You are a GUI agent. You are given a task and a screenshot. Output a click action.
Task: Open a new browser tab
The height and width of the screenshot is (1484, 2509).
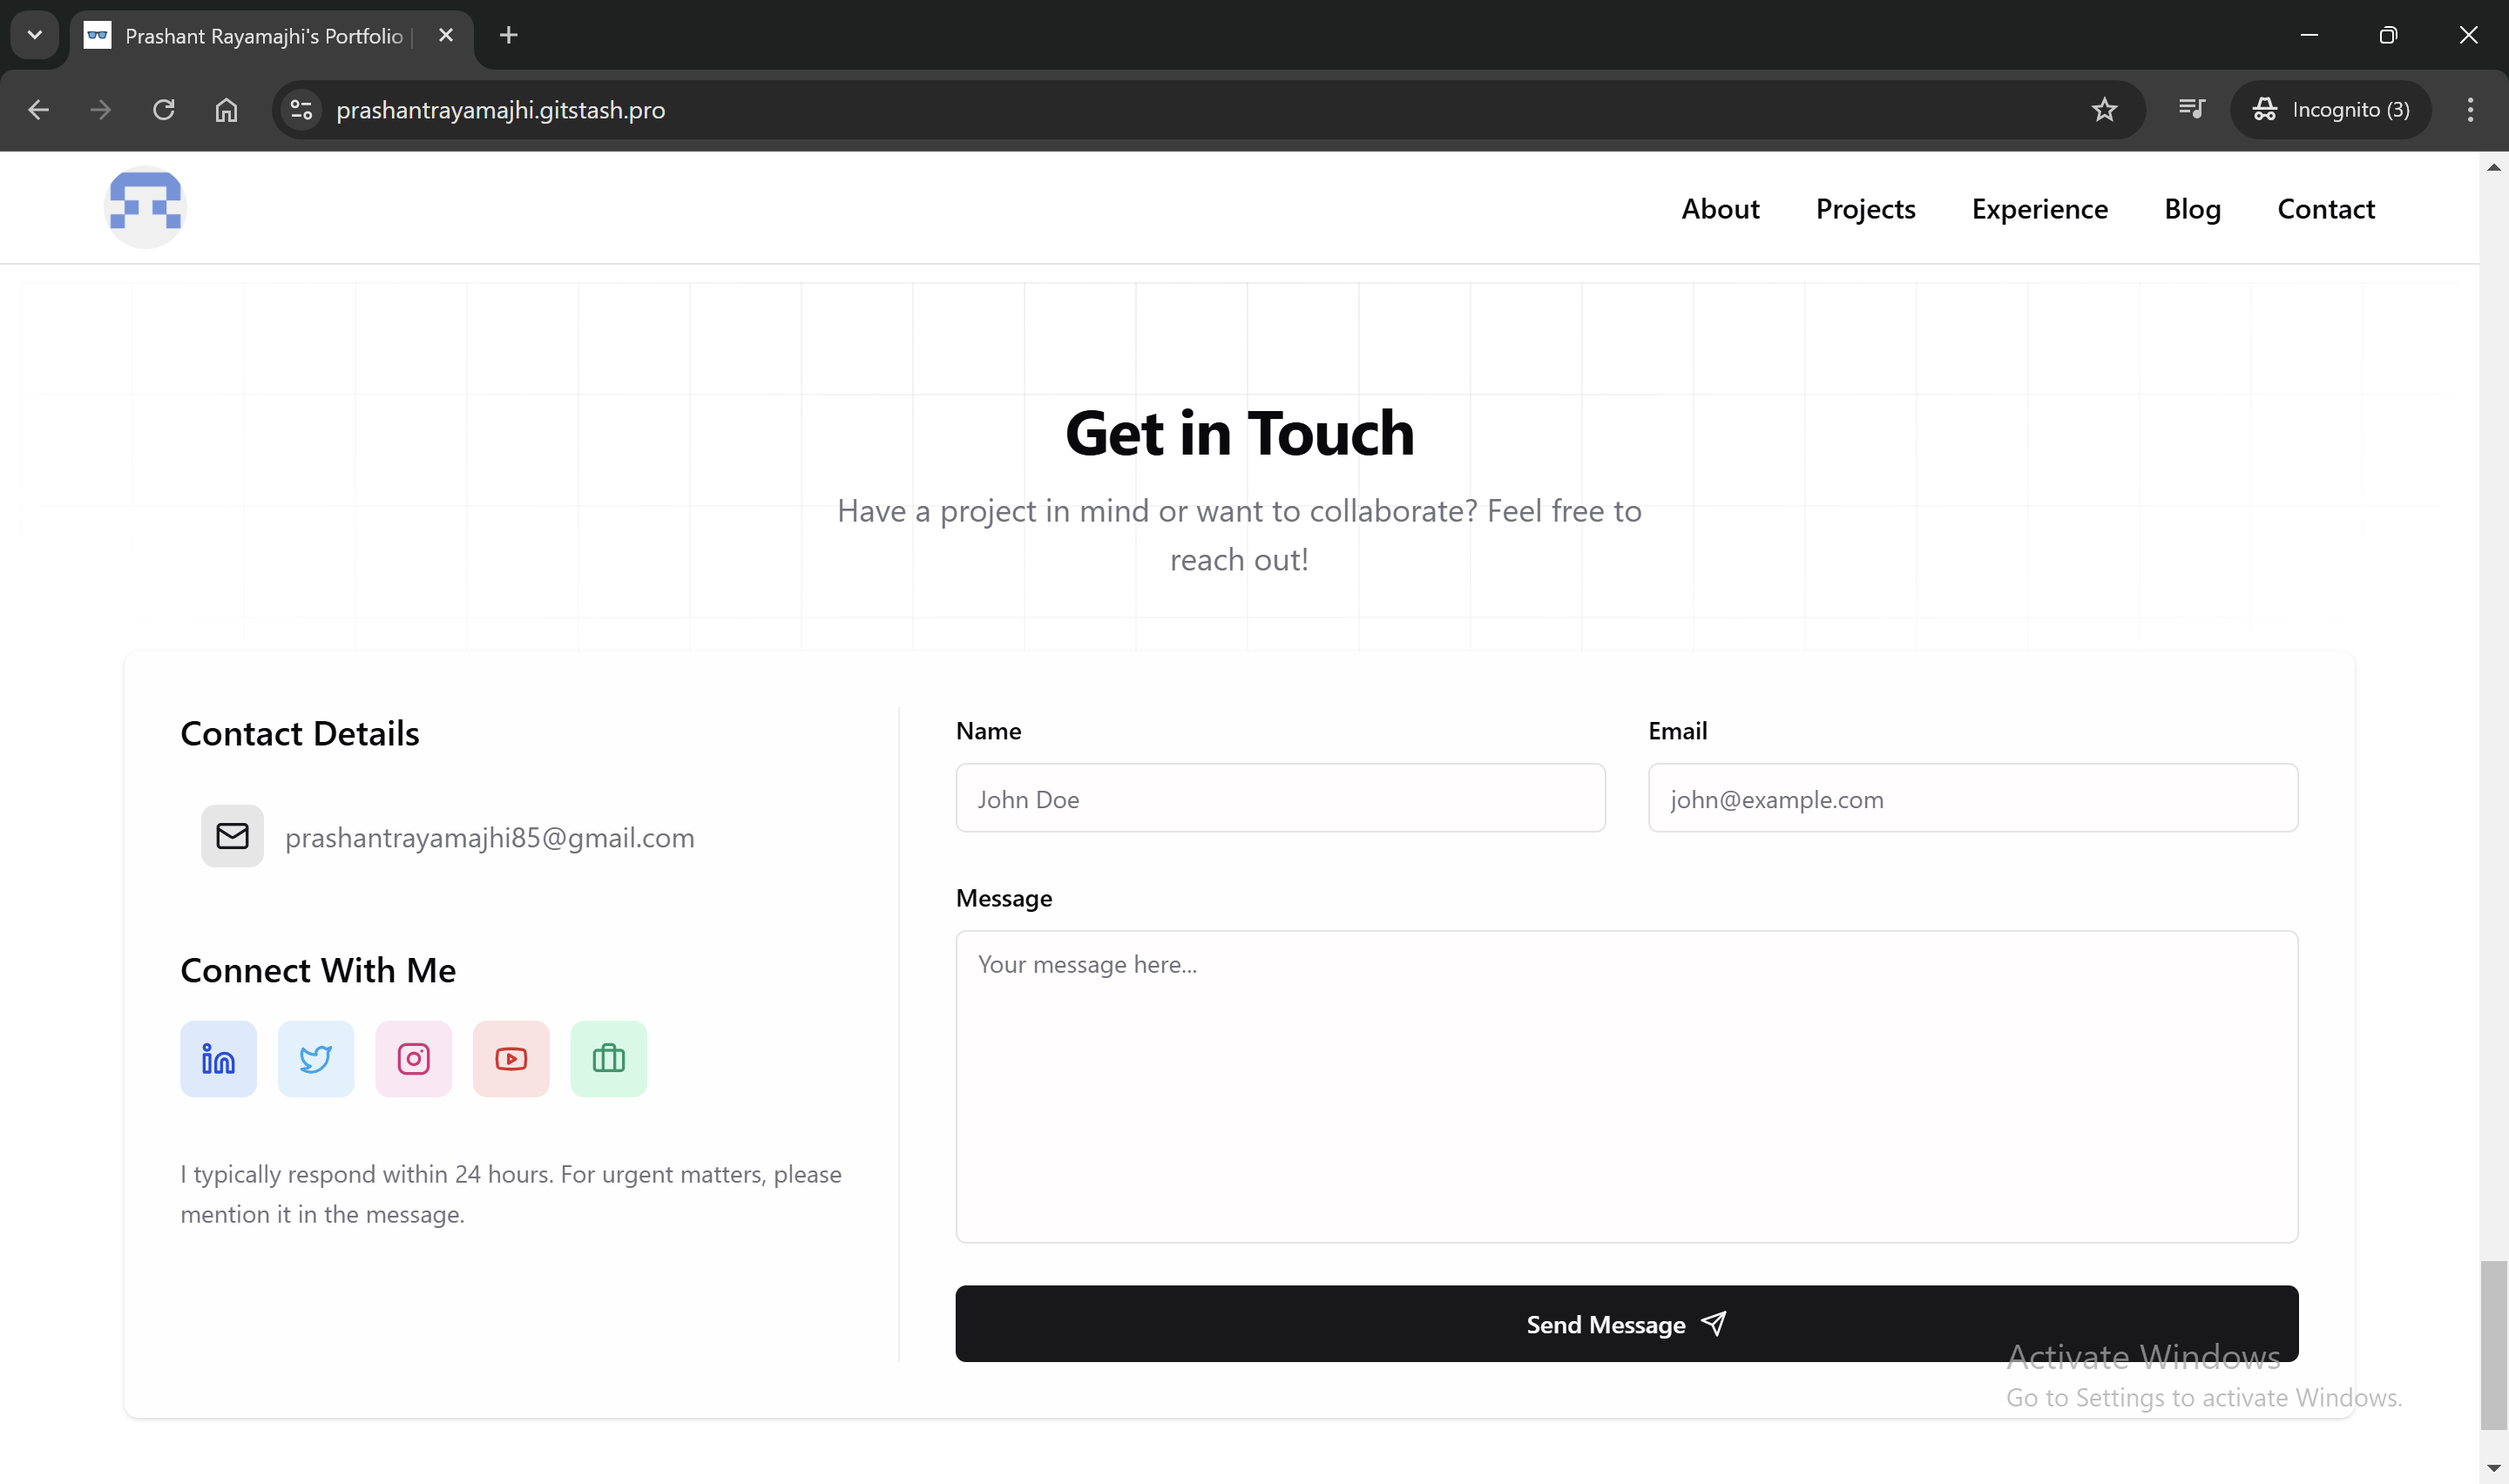click(508, 35)
